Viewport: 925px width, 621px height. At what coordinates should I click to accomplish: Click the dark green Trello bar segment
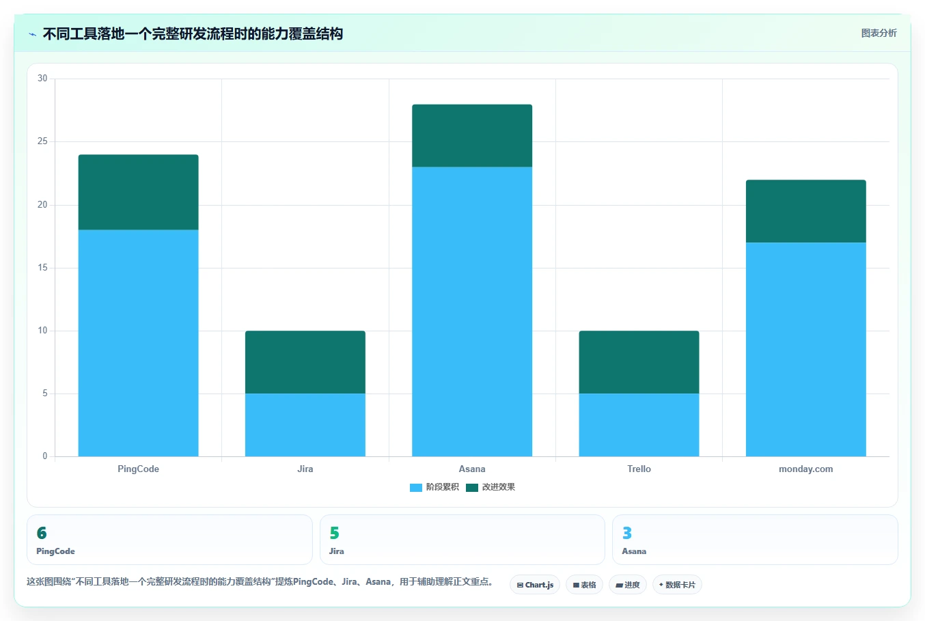(x=639, y=362)
